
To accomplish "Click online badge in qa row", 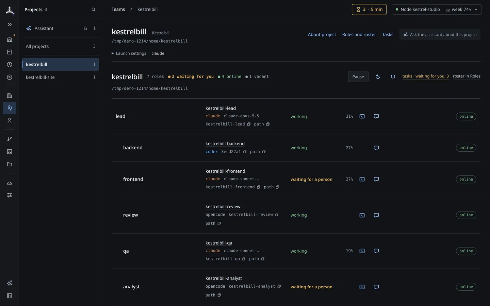I will 466,251.
